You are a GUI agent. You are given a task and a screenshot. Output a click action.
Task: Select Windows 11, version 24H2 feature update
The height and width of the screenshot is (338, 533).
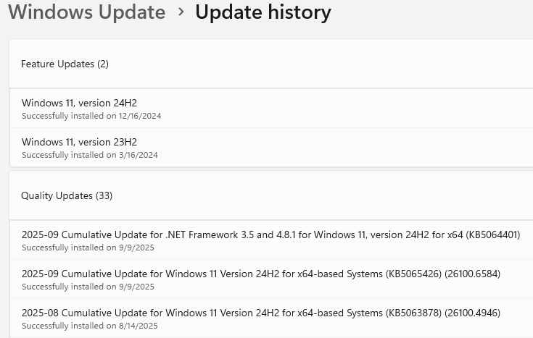79,103
